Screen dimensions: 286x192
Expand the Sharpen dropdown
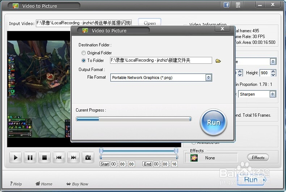(x=273, y=94)
